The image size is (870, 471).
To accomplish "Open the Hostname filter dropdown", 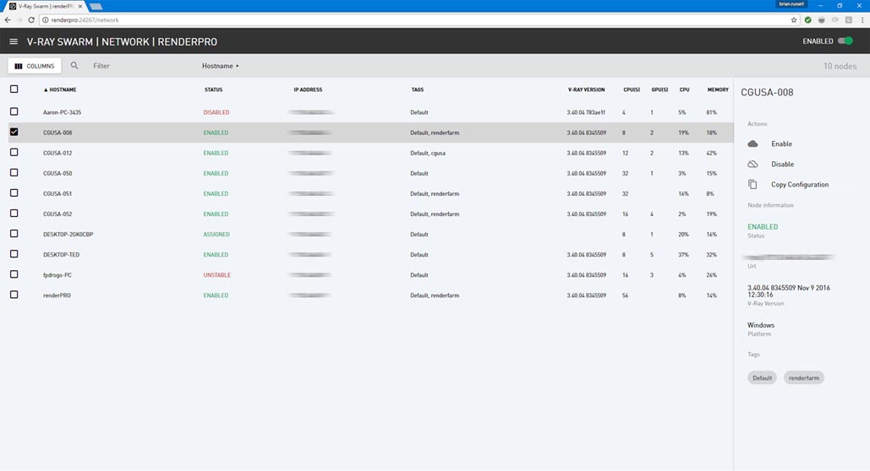I will [x=221, y=66].
